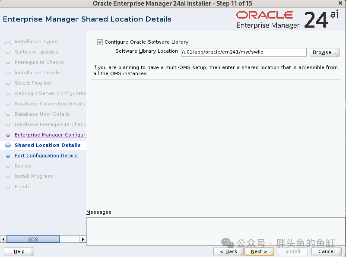
Task: Click the Software Updates step label
Action: coord(37,52)
